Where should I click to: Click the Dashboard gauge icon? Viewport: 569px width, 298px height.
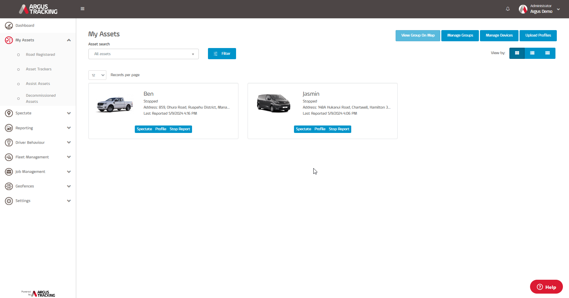tap(9, 25)
